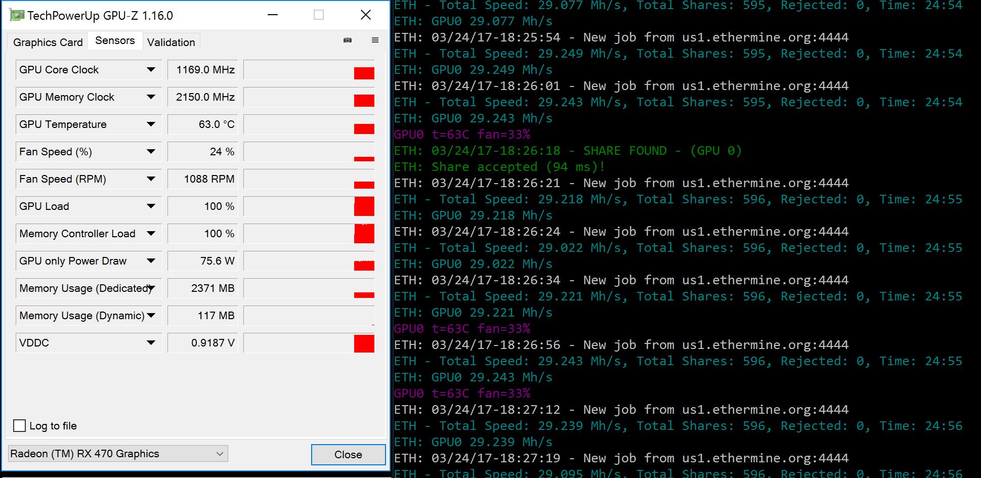Viewport: 981px width, 478px height.
Task: Open the Validation tab
Action: pos(171,42)
